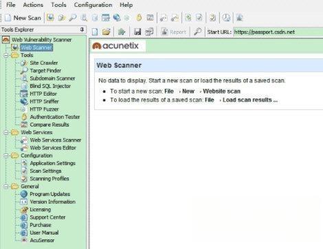
Task: Select Scanning Profiles in the tree
Action: tap(49, 179)
